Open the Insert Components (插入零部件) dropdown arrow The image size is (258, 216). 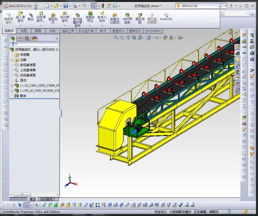(x=20, y=26)
